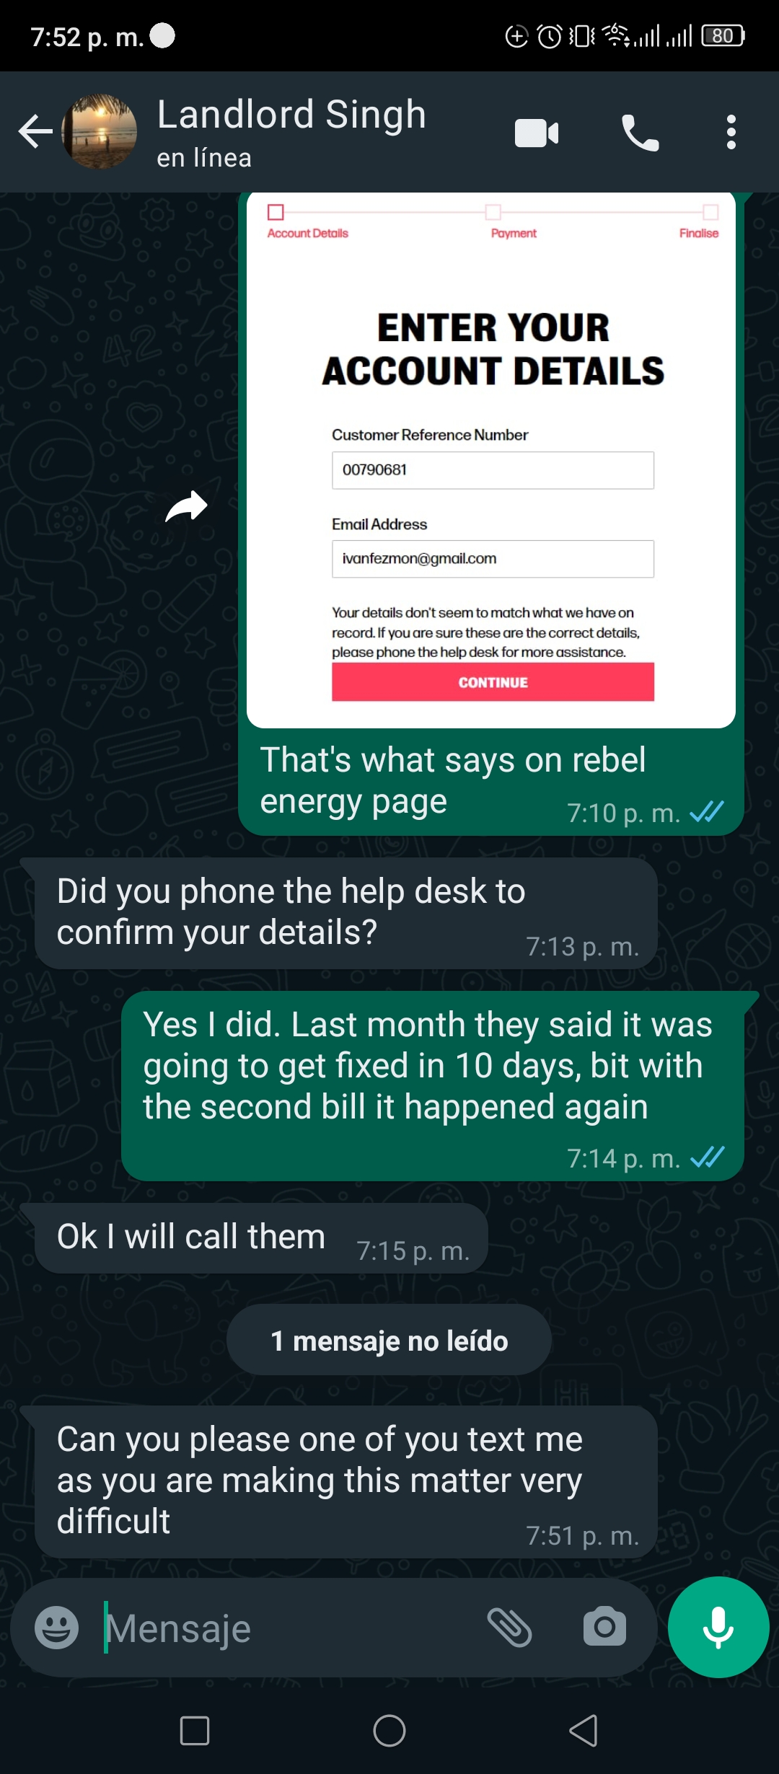779x1774 pixels.
Task: Forward the image with the arrow icon
Action: coord(186,506)
